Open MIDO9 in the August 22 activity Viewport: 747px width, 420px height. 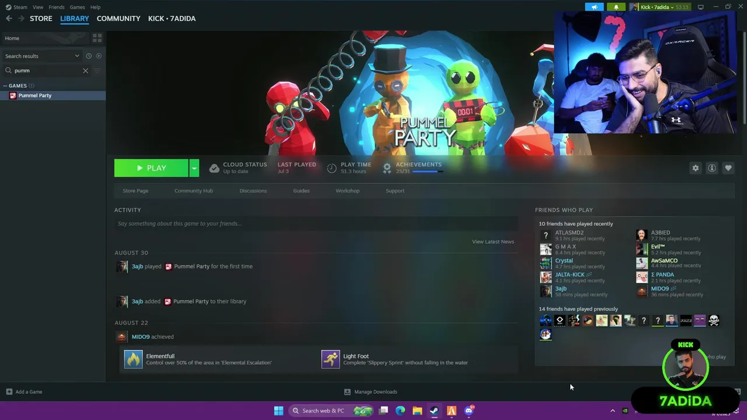tap(140, 337)
